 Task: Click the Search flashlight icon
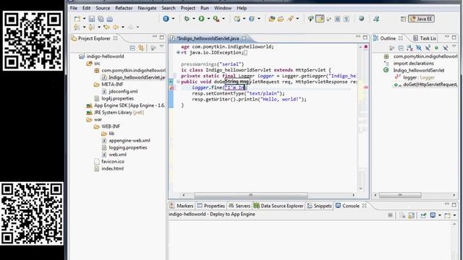point(291,19)
